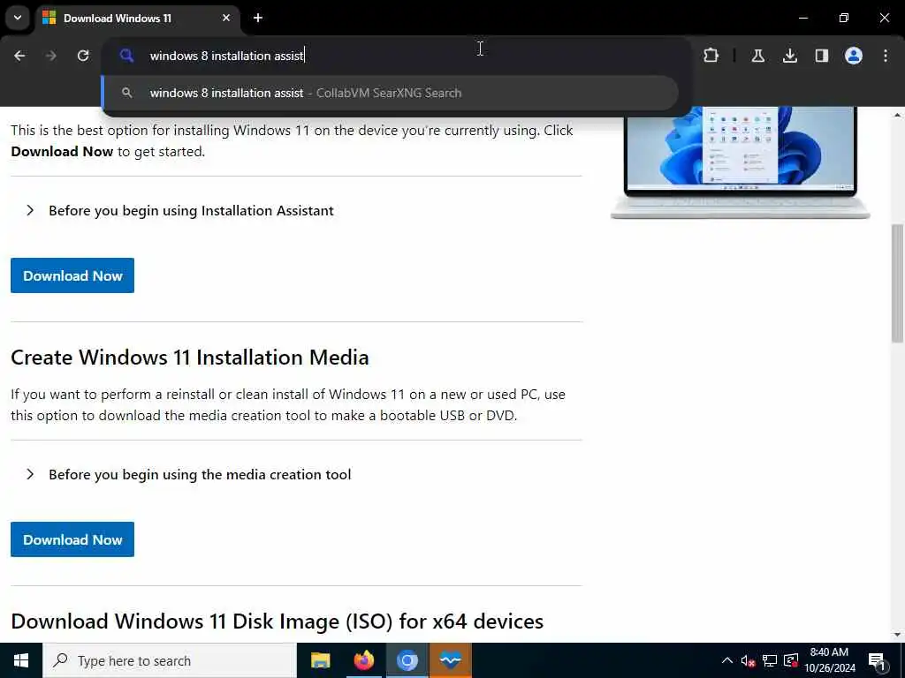Open the notification center icon
Viewport: 905px width, 678px height.
(x=878, y=660)
